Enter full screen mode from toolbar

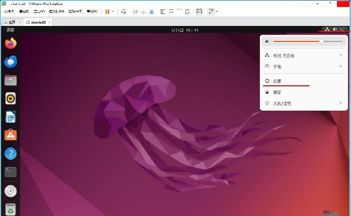tap(179, 11)
